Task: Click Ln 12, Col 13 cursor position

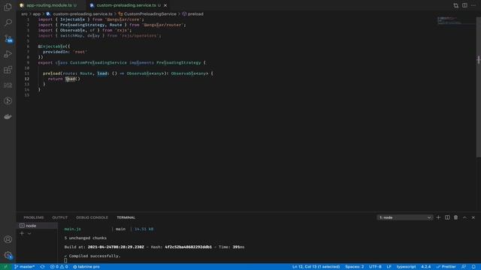Action: point(316,267)
